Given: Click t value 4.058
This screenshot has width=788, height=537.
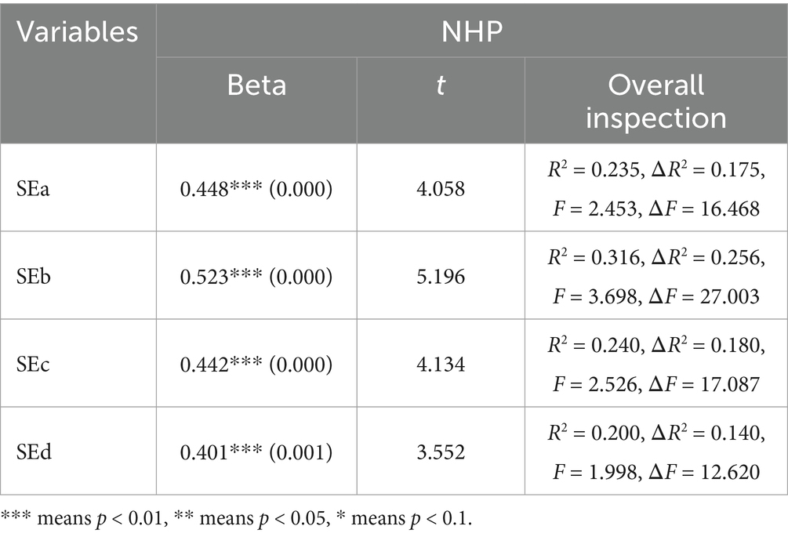Looking at the screenshot, I should pos(441,189).
